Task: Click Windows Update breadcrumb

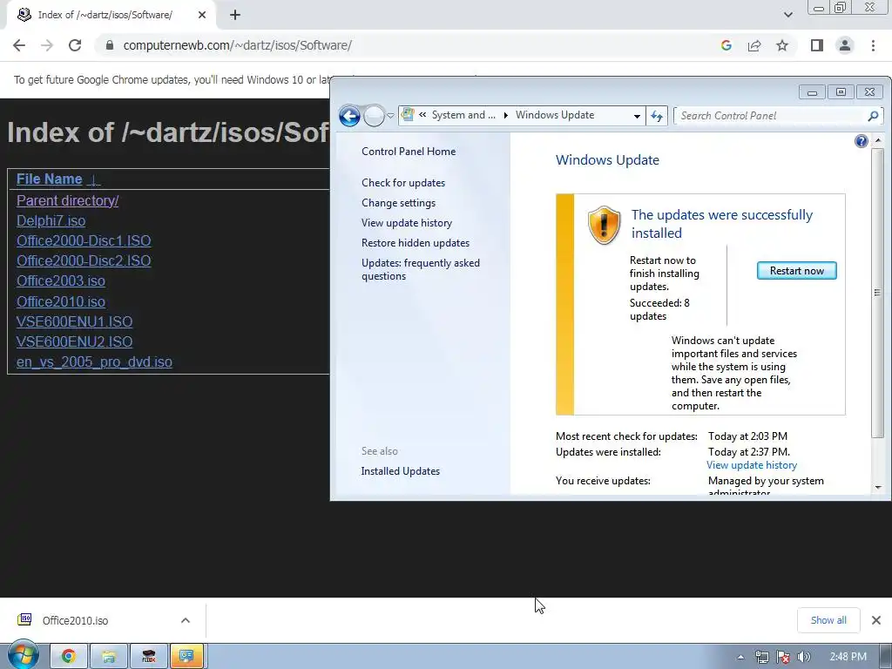Action: [x=555, y=115]
